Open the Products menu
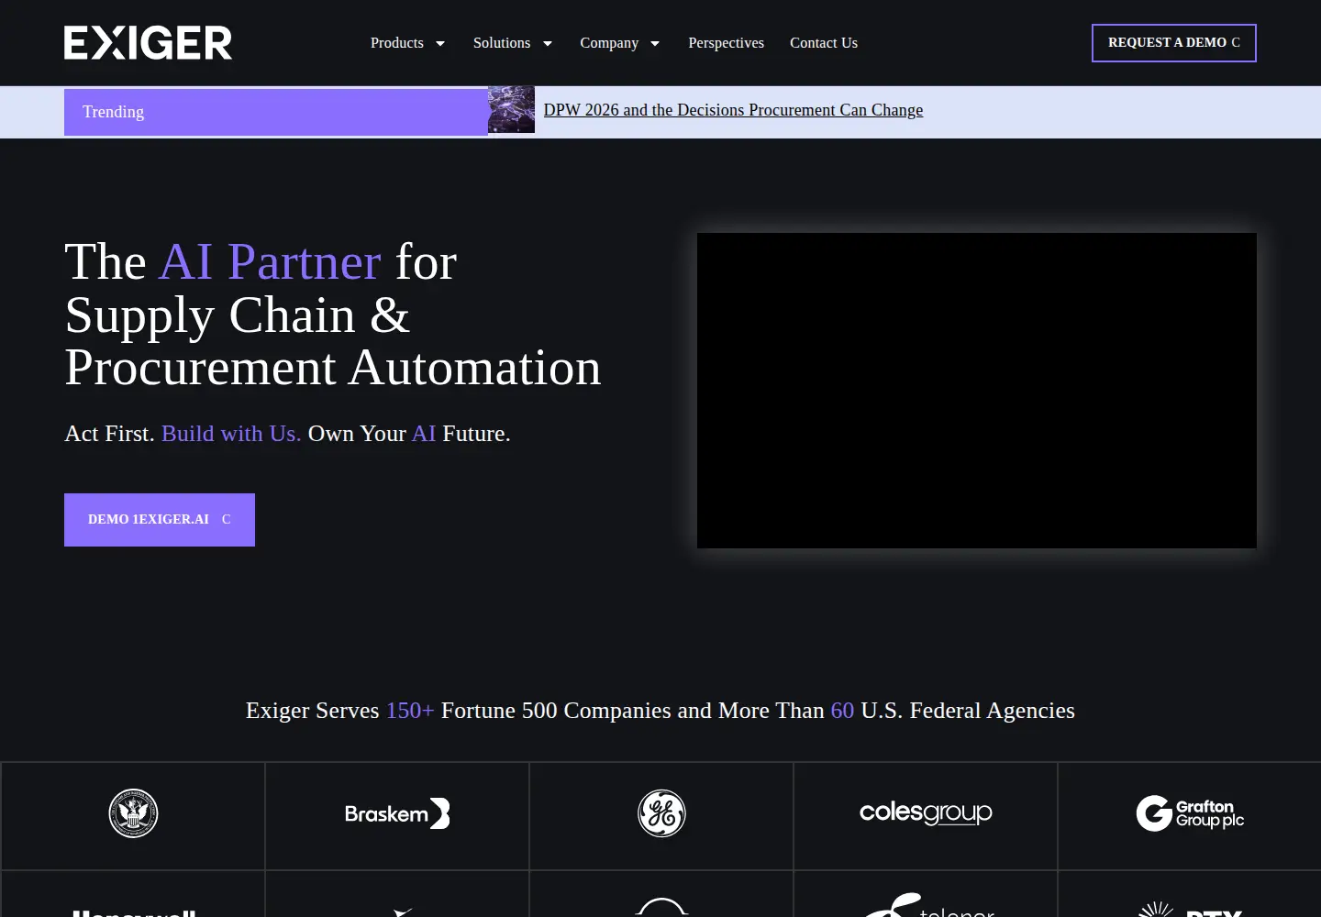1321x917 pixels. click(x=397, y=43)
